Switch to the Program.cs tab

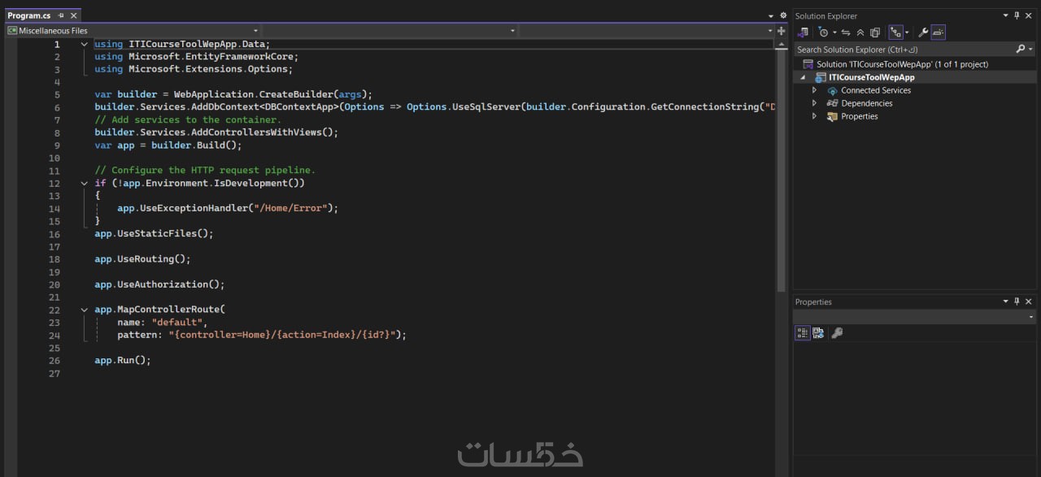[x=29, y=15]
